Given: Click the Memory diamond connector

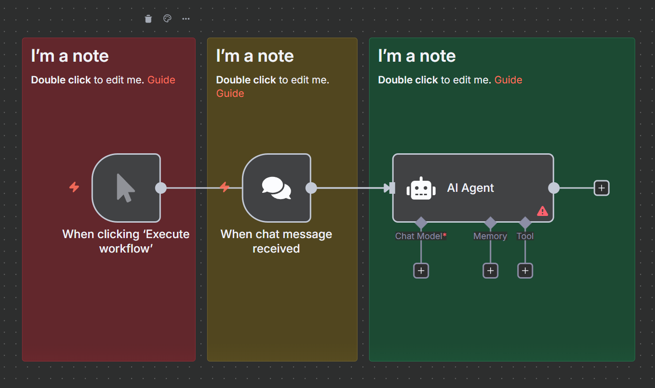Looking at the screenshot, I should pos(490,223).
